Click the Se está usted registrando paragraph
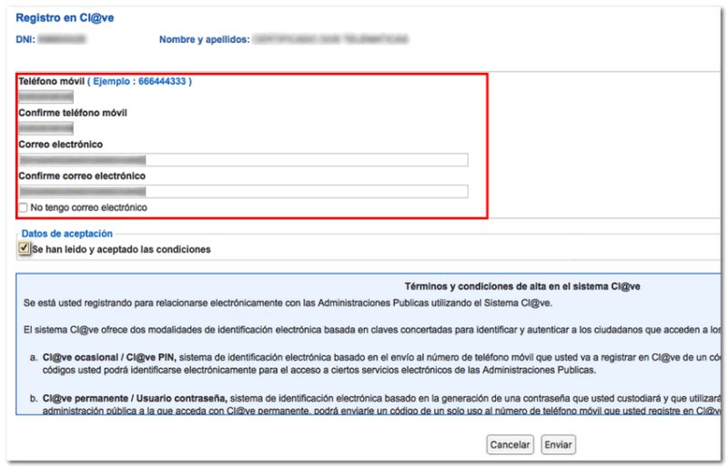 288,303
